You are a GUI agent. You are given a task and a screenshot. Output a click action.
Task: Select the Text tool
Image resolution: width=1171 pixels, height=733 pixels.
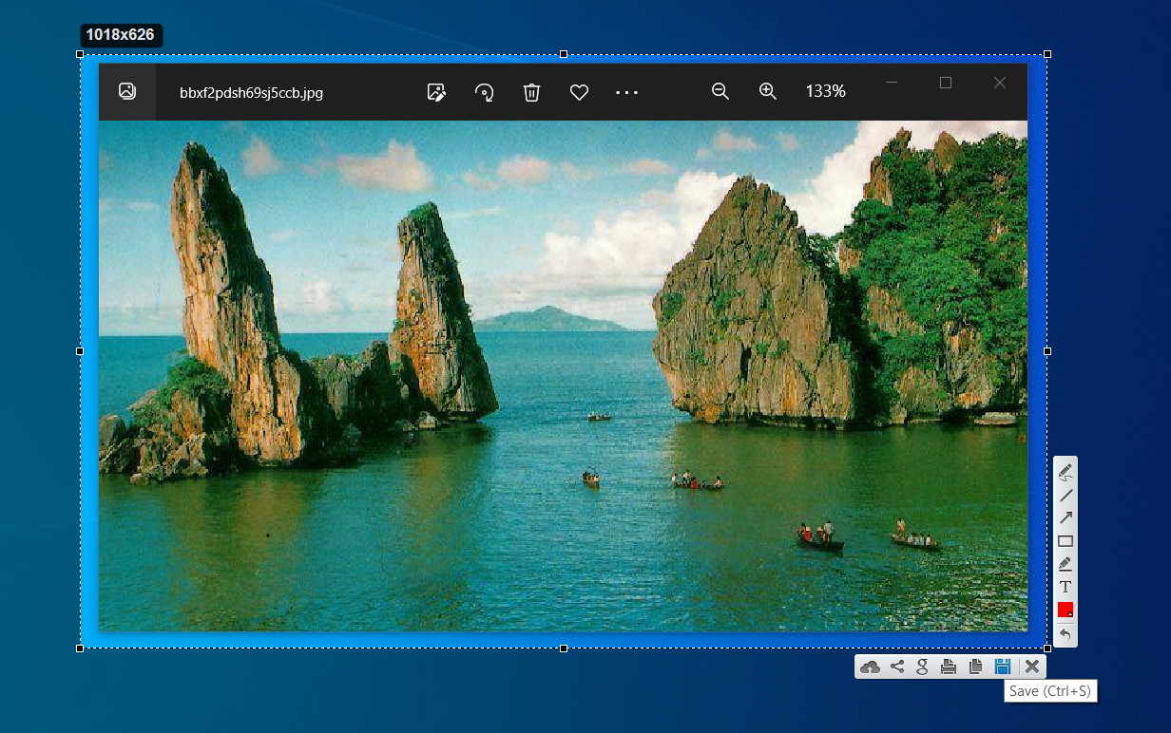pos(1065,587)
